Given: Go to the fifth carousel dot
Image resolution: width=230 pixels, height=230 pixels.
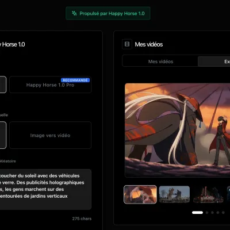Looking at the screenshot, I should [223, 212].
